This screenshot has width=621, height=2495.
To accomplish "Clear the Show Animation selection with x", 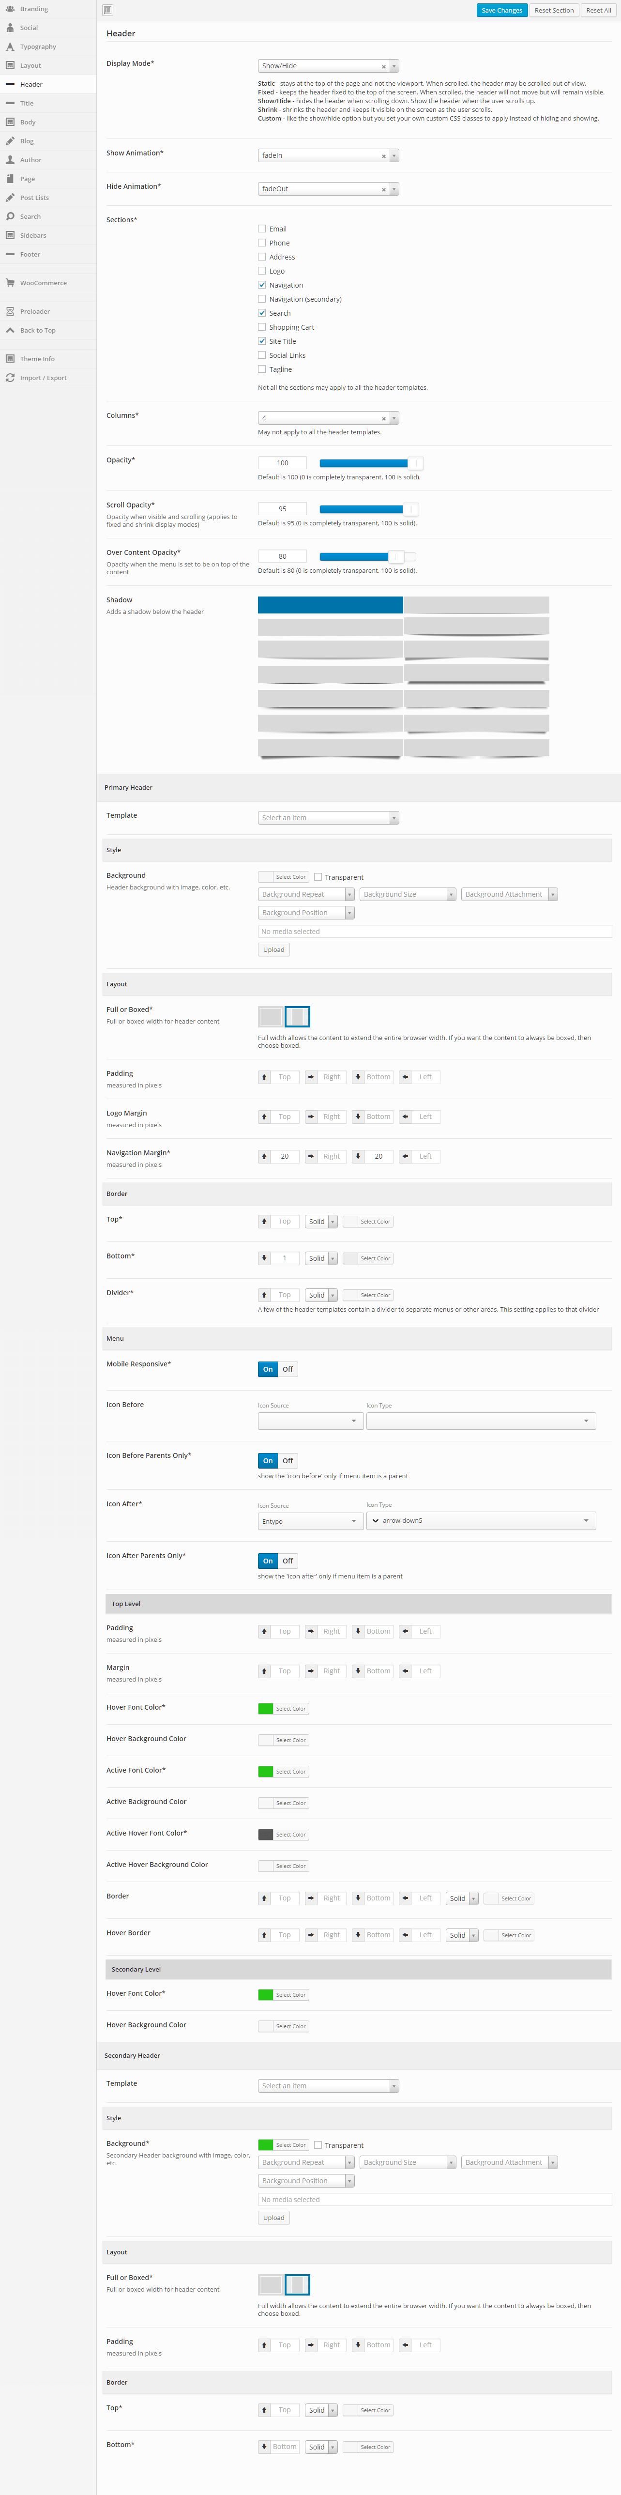I will (384, 156).
